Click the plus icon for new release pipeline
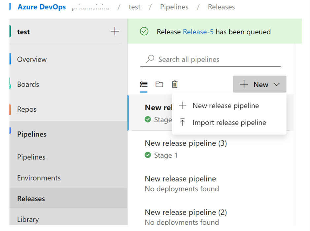This screenshot has height=231, width=310. pos(183,106)
